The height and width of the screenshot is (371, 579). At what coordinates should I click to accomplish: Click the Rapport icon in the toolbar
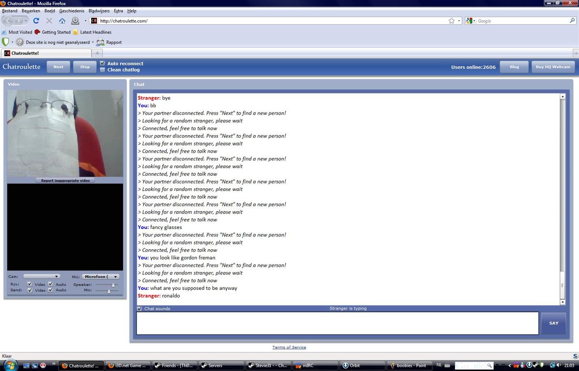pyautogui.click(x=100, y=42)
